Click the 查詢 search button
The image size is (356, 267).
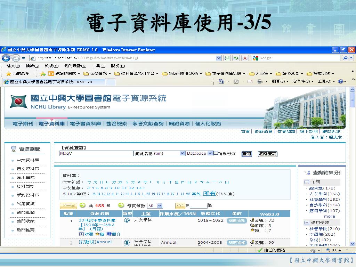pos(247,154)
